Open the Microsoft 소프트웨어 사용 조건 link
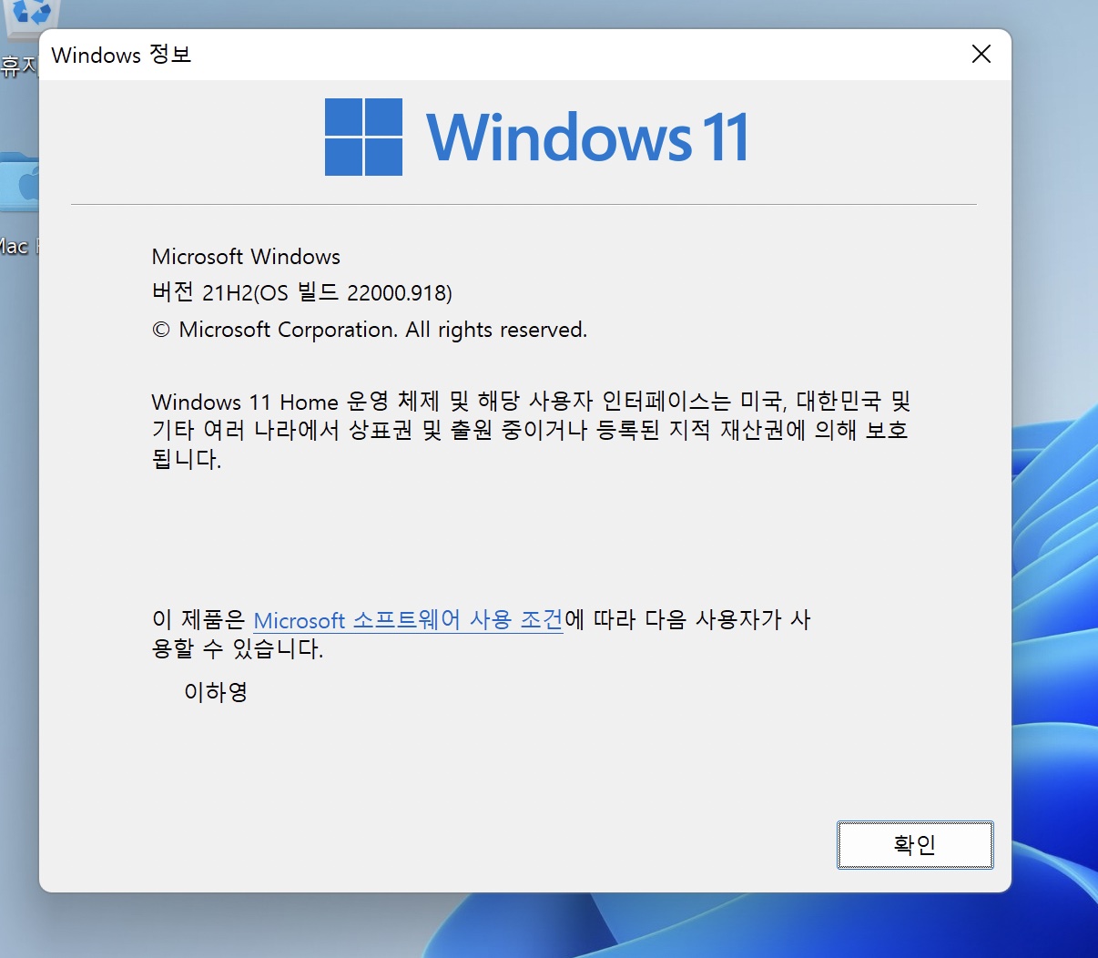The width and height of the screenshot is (1098, 958). pyautogui.click(x=408, y=620)
